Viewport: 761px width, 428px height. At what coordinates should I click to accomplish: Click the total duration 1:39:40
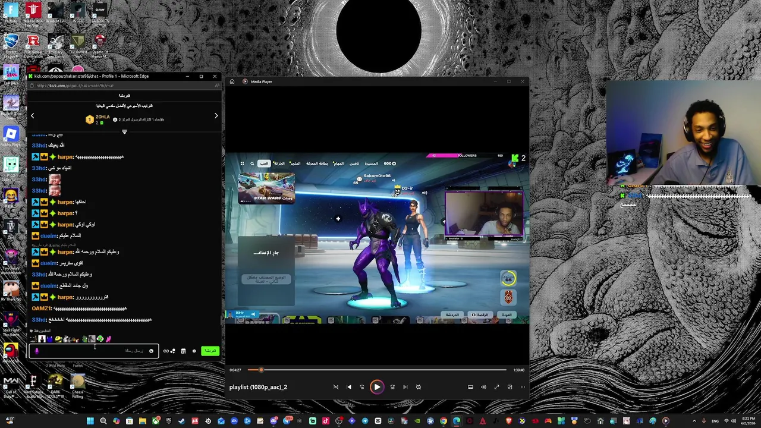pos(519,370)
